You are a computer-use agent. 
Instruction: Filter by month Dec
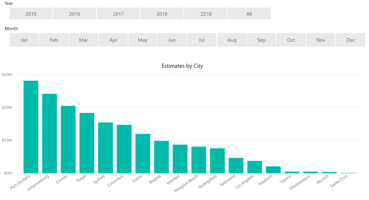(x=350, y=40)
